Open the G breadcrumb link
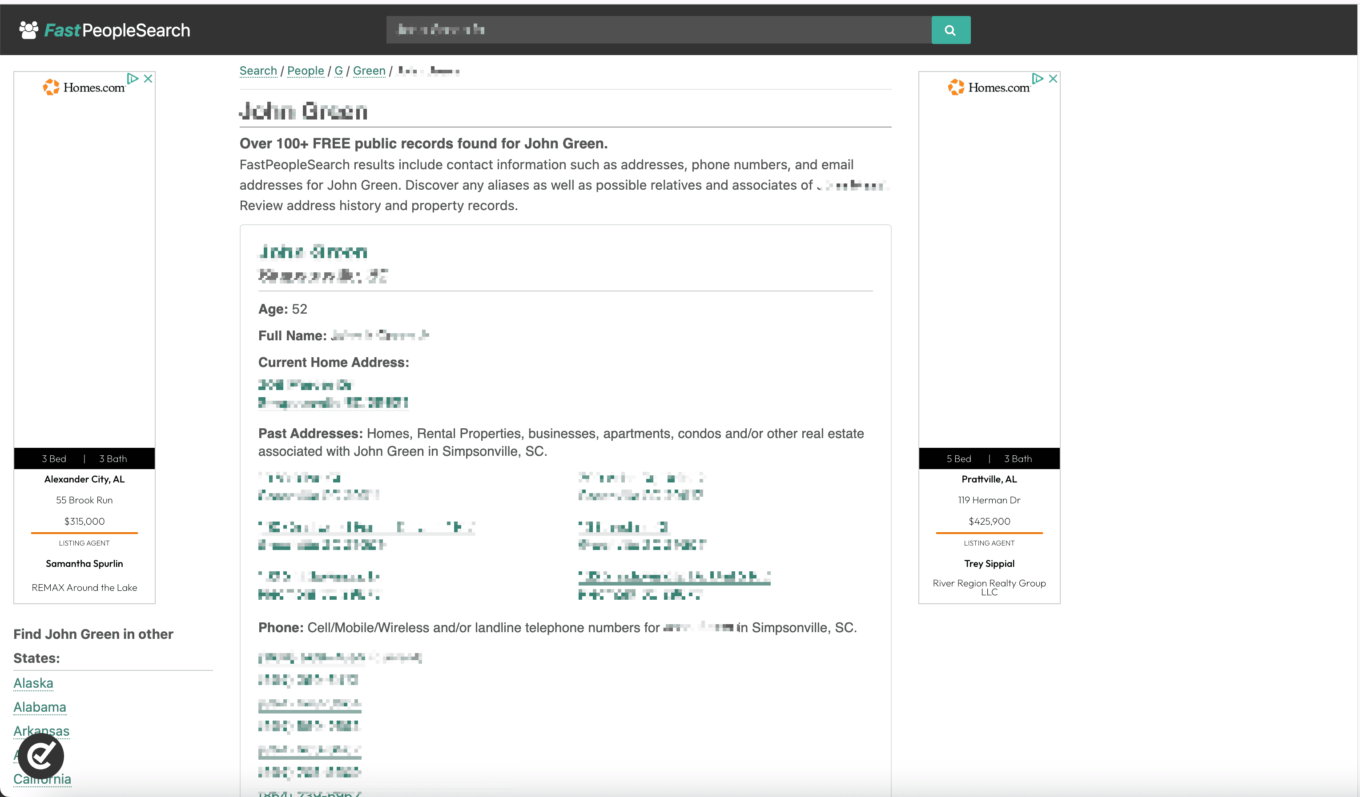The image size is (1360, 797). coord(338,71)
